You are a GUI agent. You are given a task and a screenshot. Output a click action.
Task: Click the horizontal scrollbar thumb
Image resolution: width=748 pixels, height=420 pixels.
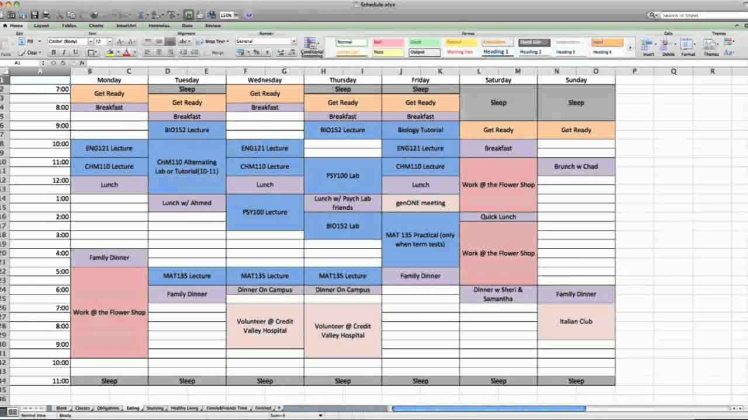click(489, 408)
